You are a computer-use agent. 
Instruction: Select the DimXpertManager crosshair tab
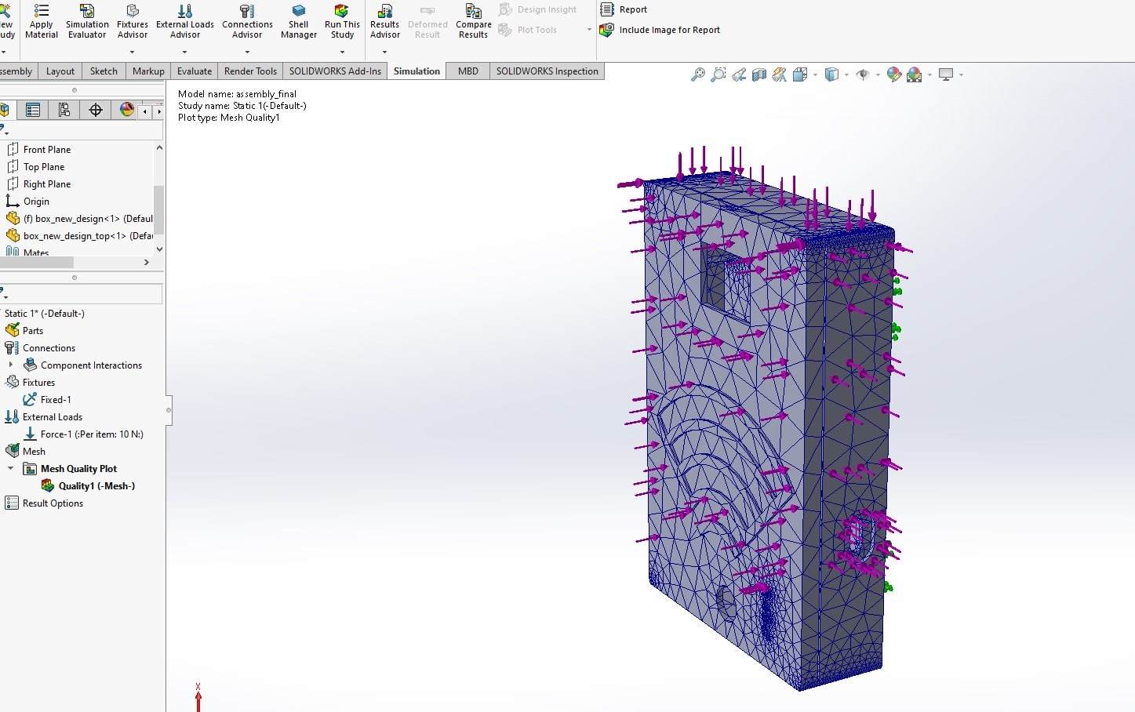(96, 110)
